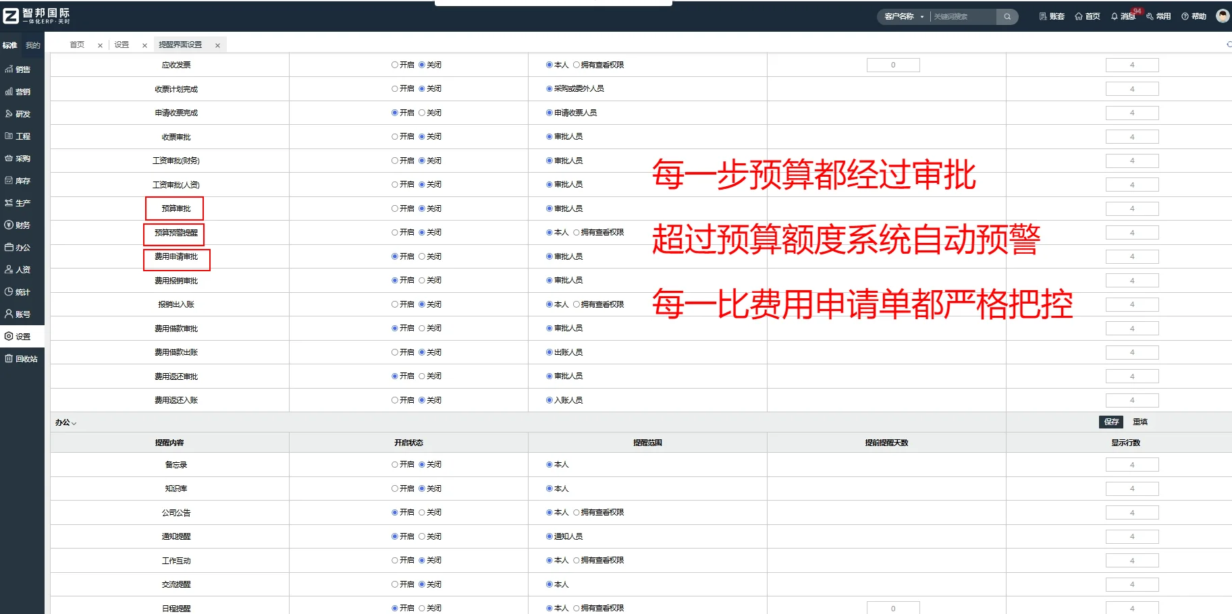Edit 备忘录 display rows field
The image size is (1232, 614).
click(1132, 464)
